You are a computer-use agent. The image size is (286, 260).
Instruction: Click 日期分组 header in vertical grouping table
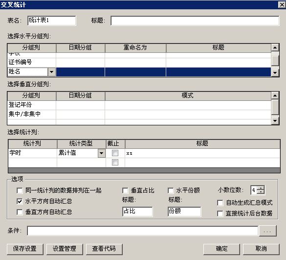(x=81, y=96)
